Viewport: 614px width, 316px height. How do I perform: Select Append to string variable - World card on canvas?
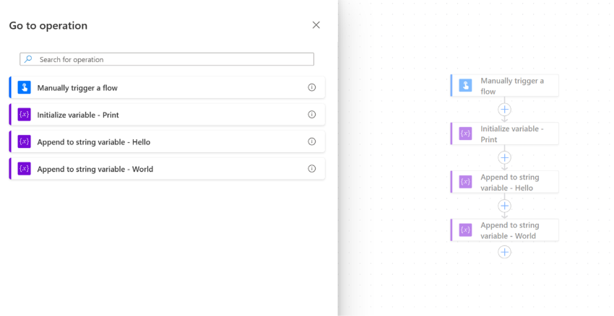click(504, 230)
